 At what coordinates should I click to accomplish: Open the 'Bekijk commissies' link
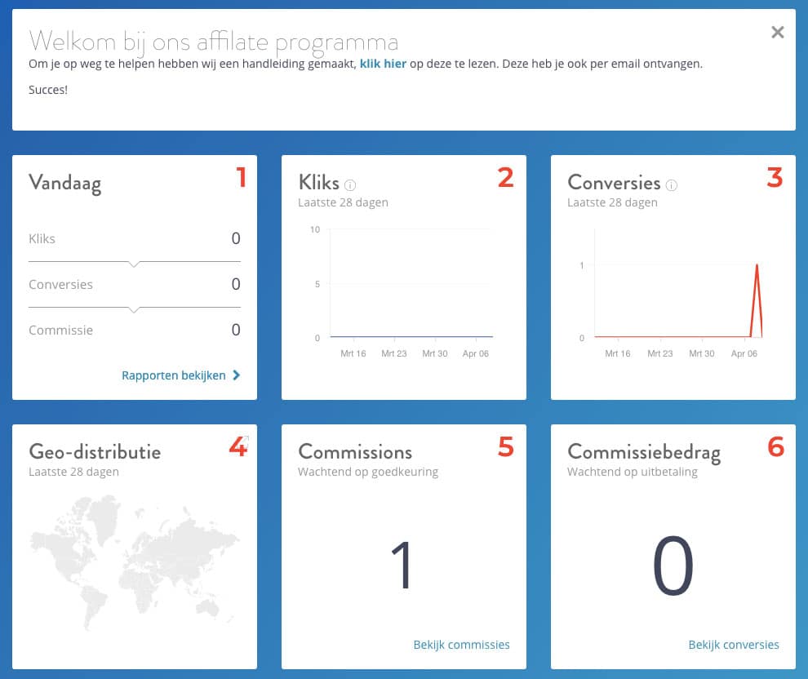pyautogui.click(x=461, y=645)
